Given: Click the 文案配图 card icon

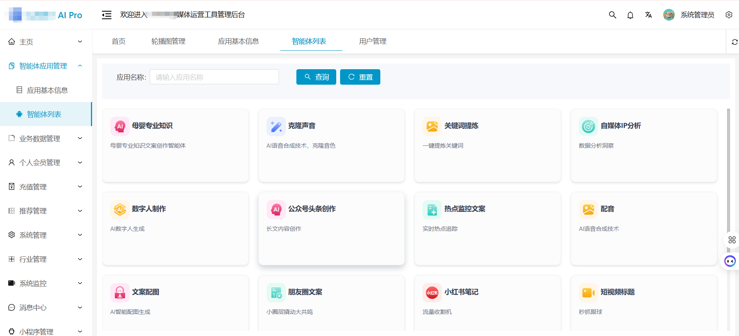Looking at the screenshot, I should (x=120, y=292).
